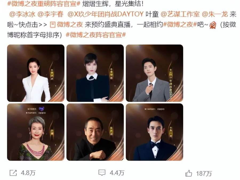Open hashtag #微博之夜重磅阵容官宣#

click(44, 4)
